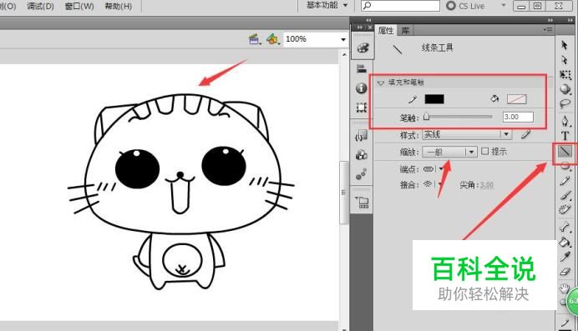Open the 帮助(H) menu
The width and height of the screenshot is (578, 331).
point(119,6)
